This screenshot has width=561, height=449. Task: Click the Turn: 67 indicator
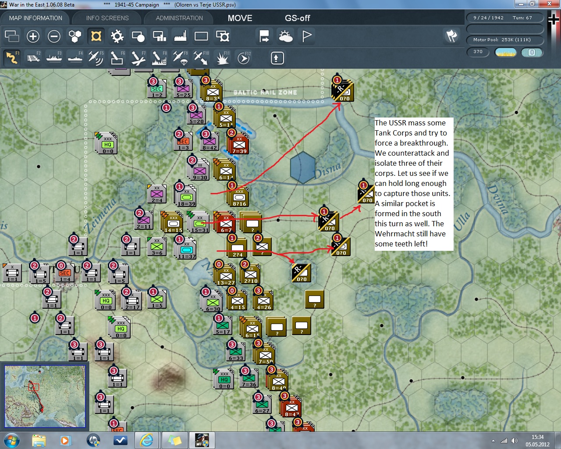[522, 18]
